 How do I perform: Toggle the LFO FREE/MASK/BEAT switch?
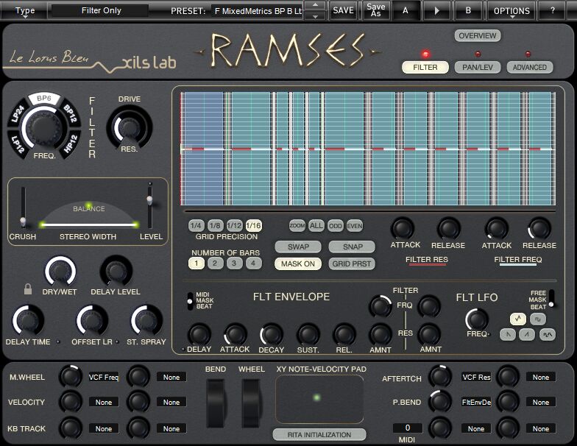551,298
